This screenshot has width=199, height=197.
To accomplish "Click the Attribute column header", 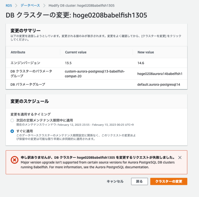I will point(18,52).
